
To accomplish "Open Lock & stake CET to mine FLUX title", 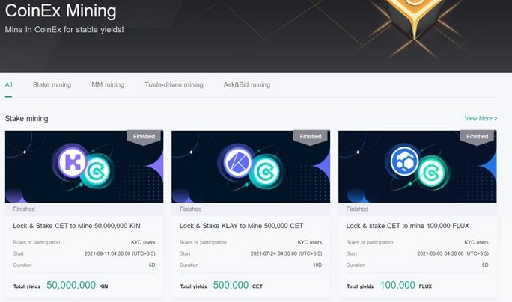I will click(408, 226).
